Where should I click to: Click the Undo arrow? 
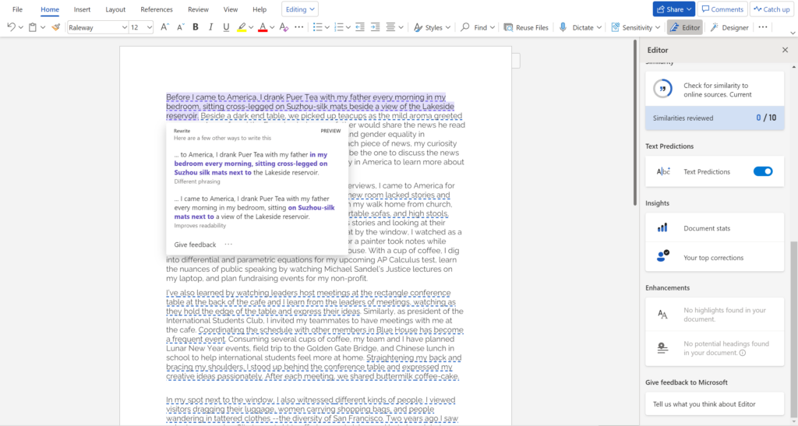[10, 27]
